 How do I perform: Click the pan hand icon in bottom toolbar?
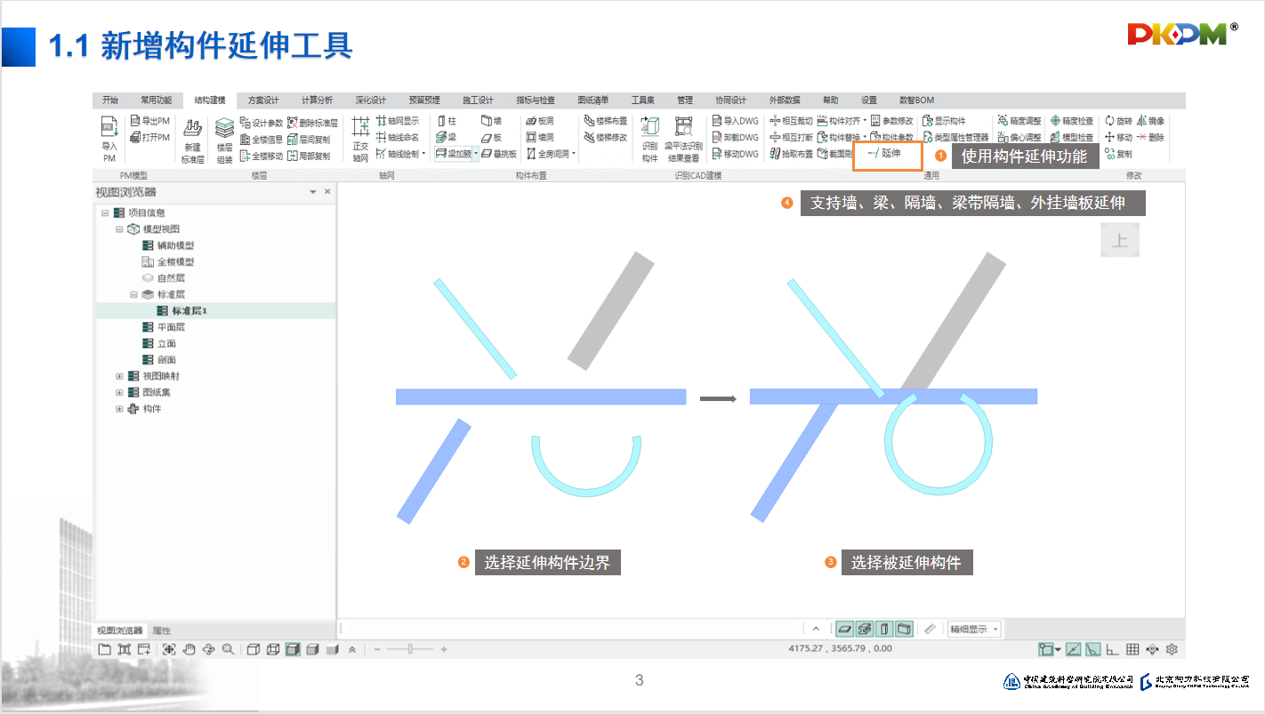pos(189,649)
